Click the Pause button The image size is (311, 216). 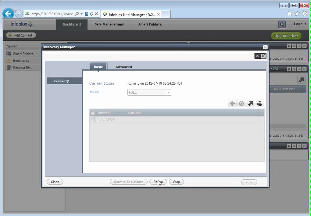pyautogui.click(x=158, y=182)
